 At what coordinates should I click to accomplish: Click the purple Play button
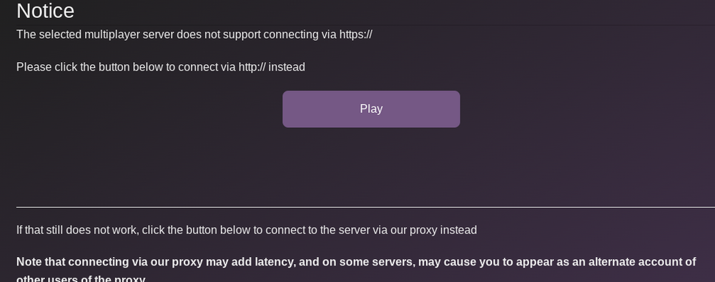(x=371, y=109)
